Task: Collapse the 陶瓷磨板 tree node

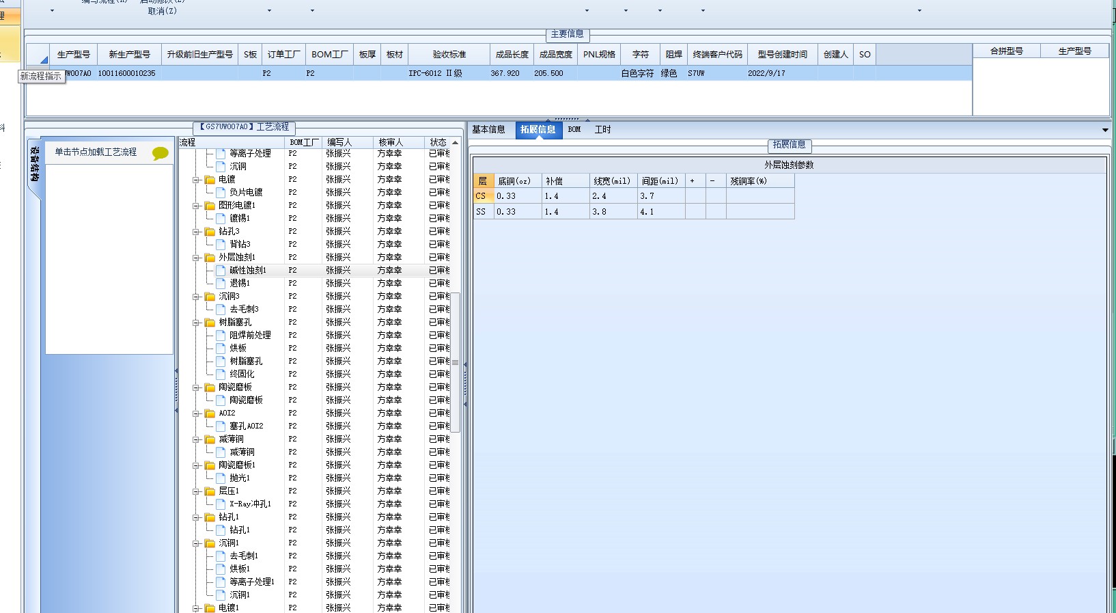Action: pos(196,387)
